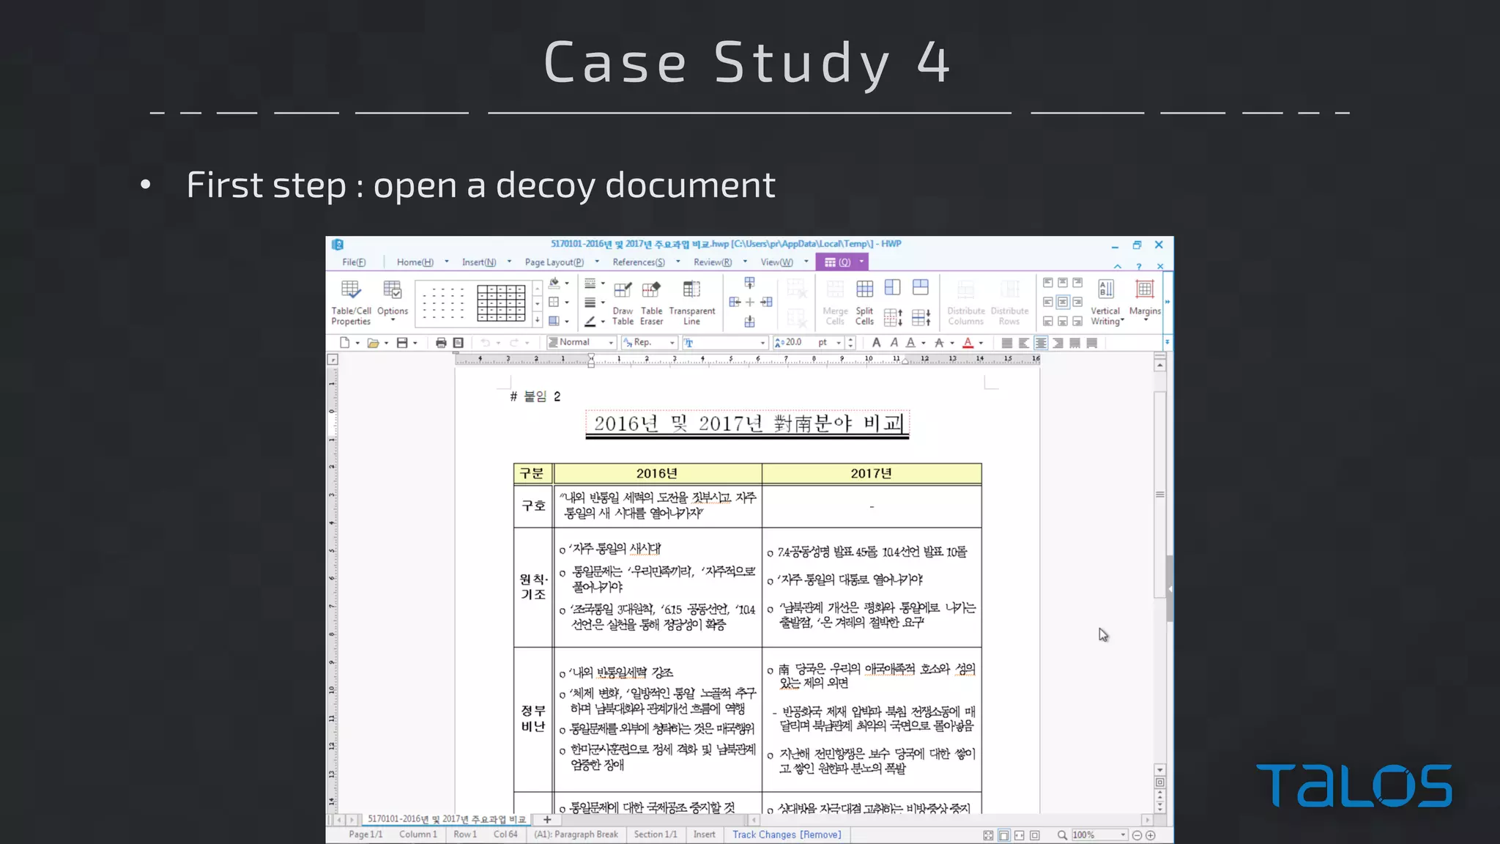Open the File(F) menu
This screenshot has width=1500, height=844.
point(354,262)
